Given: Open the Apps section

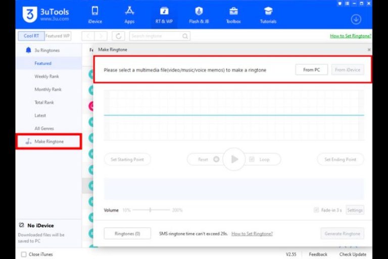Looking at the screenshot, I should (129, 15).
